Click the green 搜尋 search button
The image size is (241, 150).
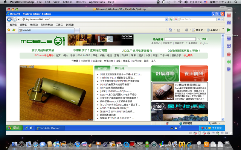[x=202, y=39]
